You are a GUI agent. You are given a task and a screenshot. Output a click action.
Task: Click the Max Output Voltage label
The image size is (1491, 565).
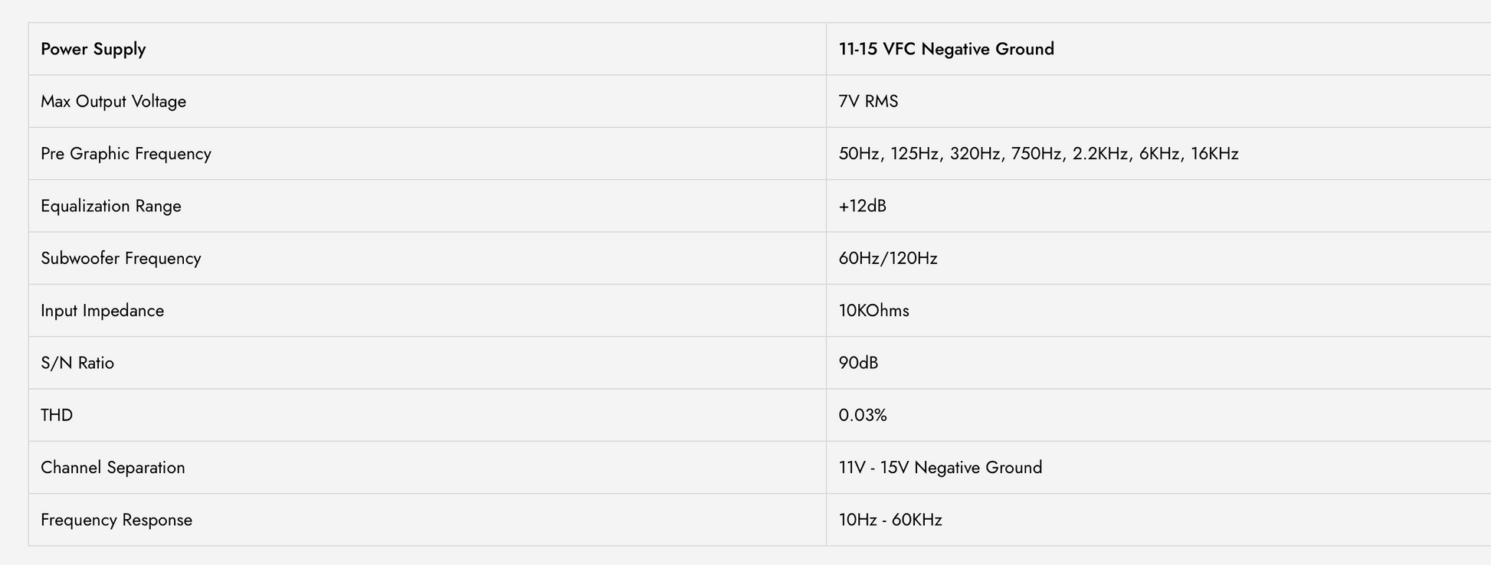click(x=113, y=102)
